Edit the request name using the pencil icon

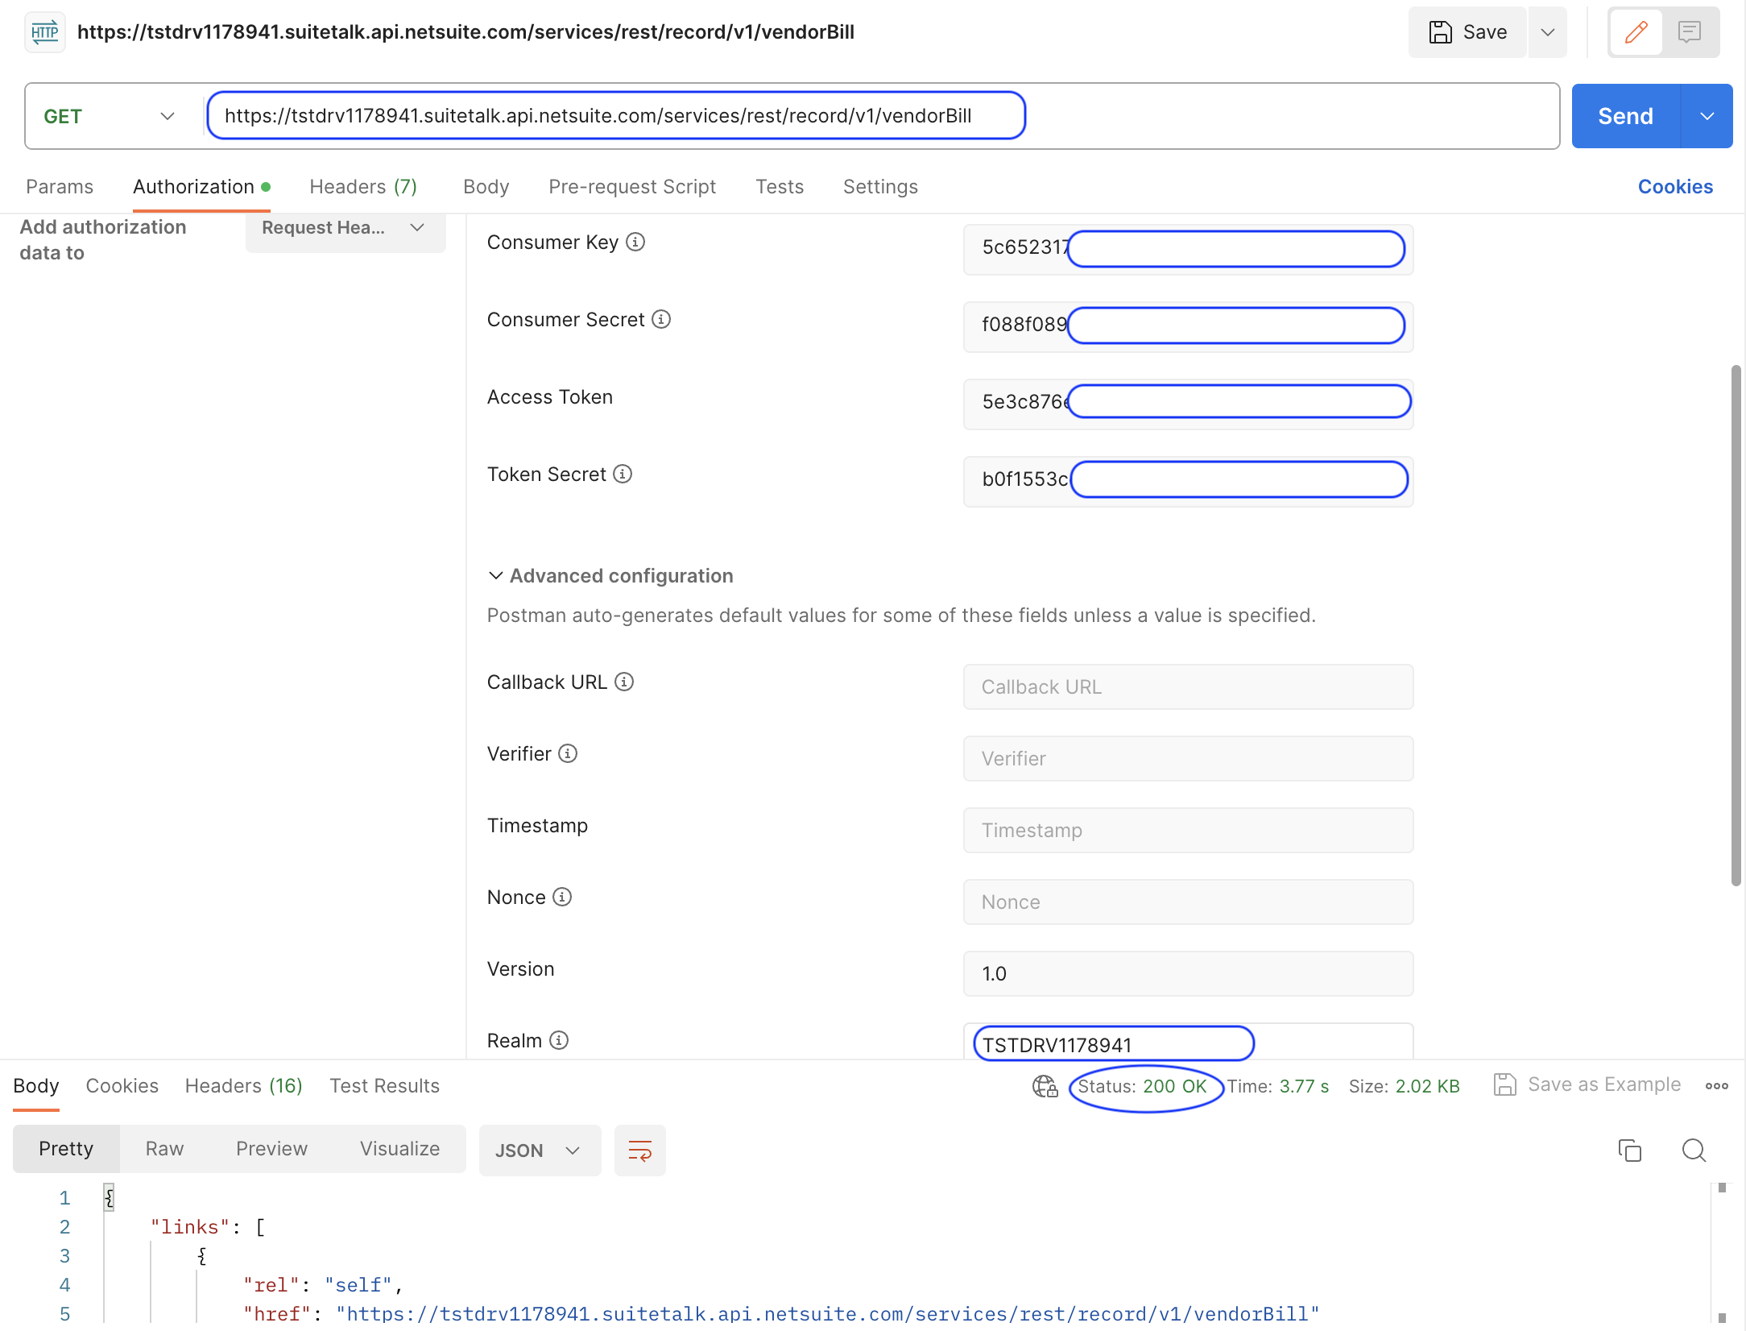coord(1635,32)
